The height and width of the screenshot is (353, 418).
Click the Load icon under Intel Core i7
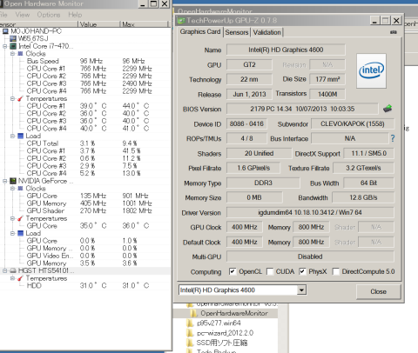click(20, 136)
